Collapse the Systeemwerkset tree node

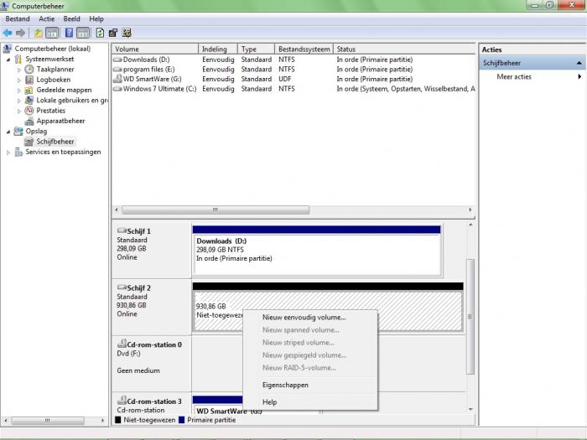[x=8, y=60]
